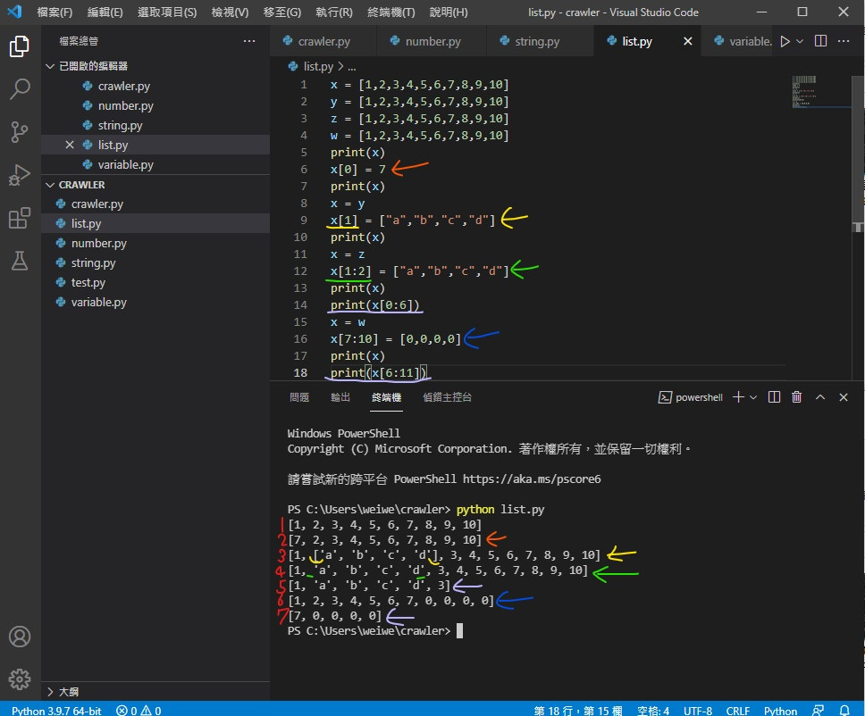
Task: Switch to the Debug Console tab
Action: click(x=447, y=397)
